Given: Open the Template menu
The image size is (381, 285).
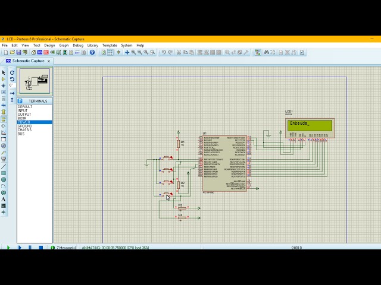Looking at the screenshot, I should (x=110, y=45).
